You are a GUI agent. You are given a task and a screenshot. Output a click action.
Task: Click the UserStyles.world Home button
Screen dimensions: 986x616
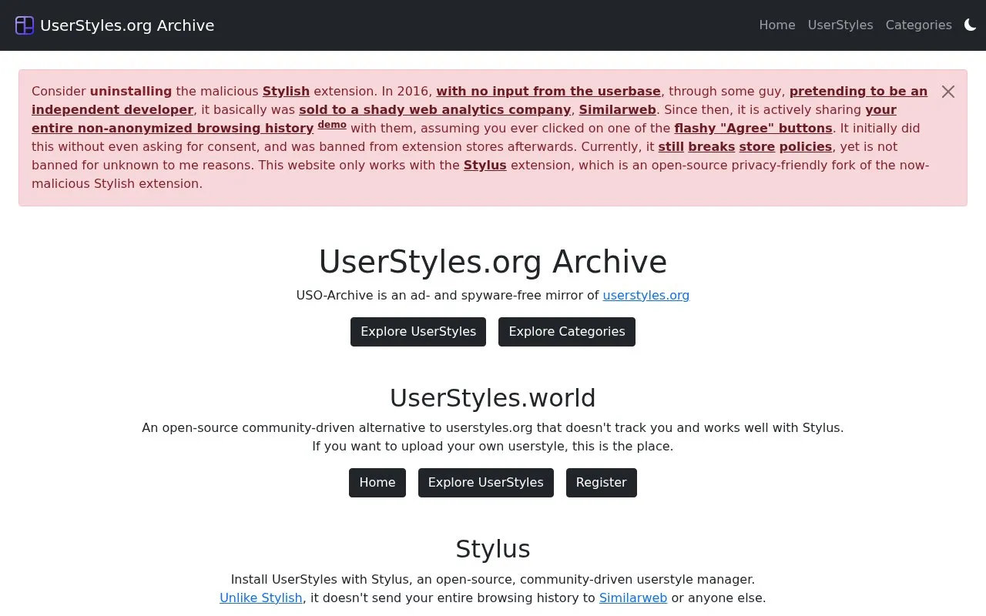click(377, 483)
